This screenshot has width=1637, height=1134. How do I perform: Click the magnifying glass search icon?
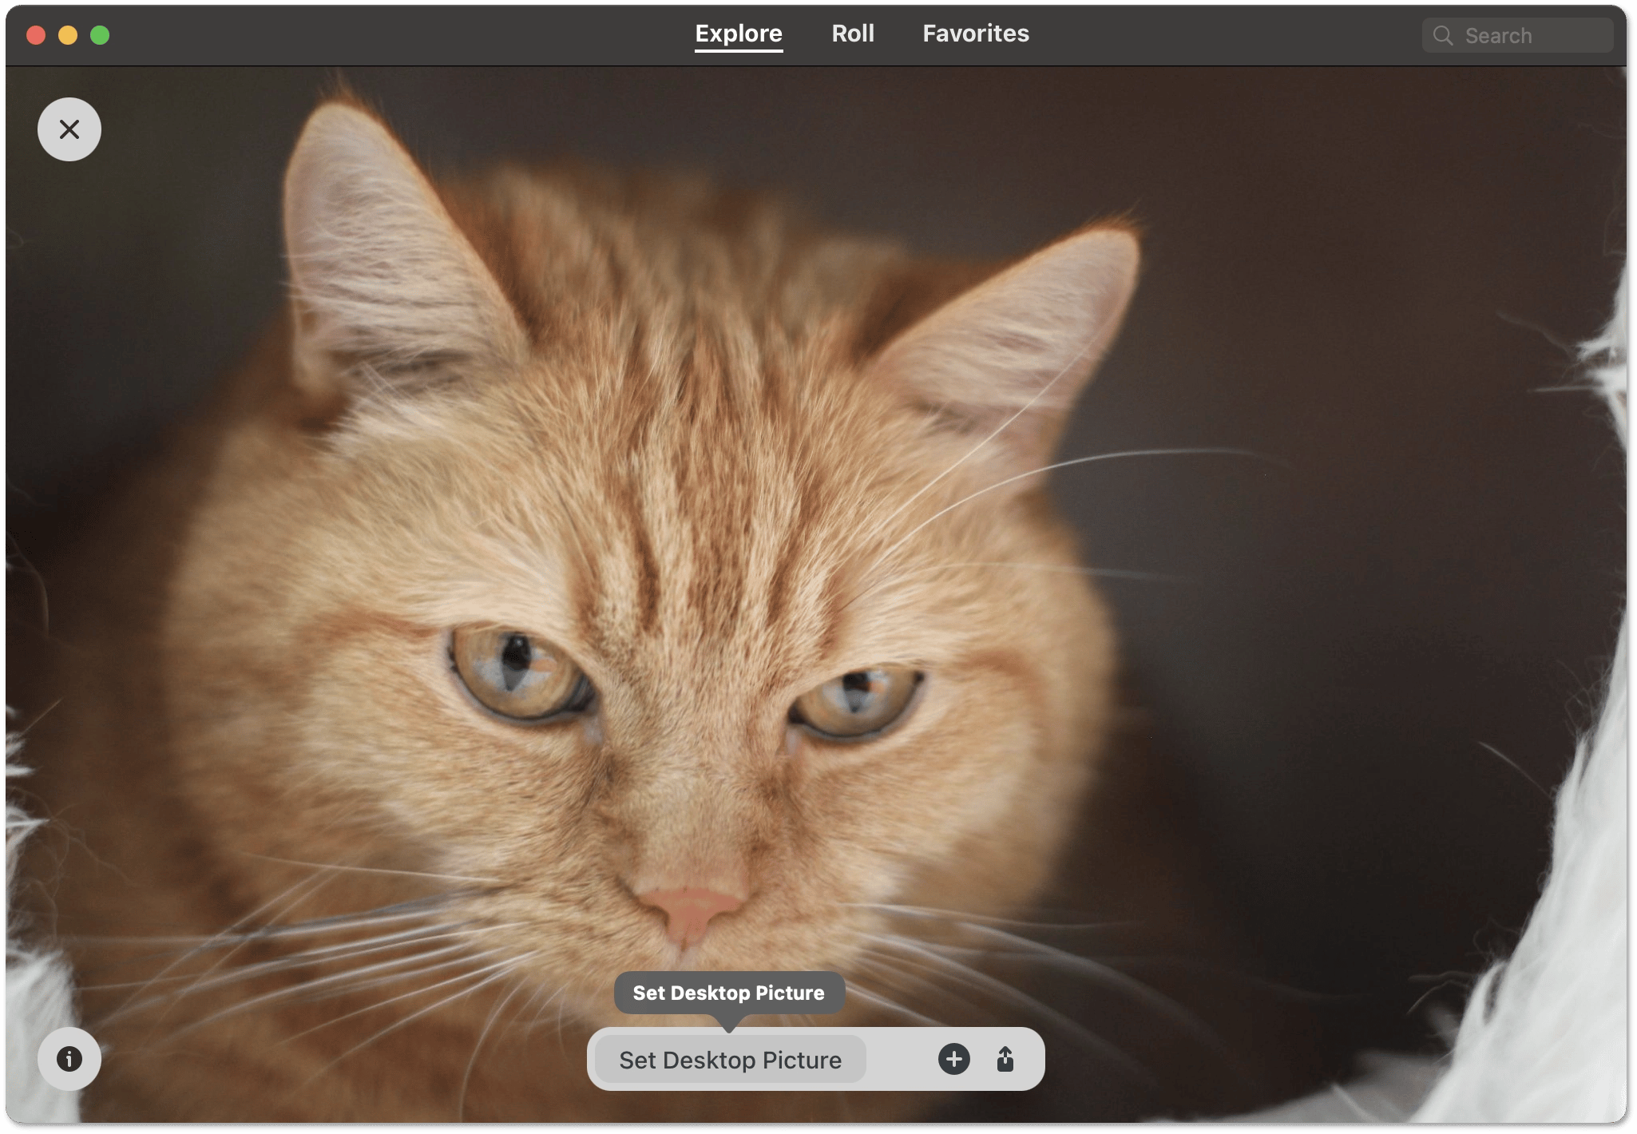click(x=1442, y=36)
